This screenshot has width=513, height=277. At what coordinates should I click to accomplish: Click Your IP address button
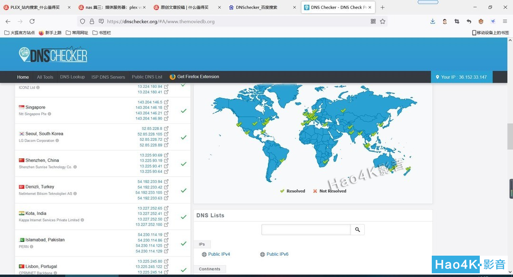[x=462, y=77]
